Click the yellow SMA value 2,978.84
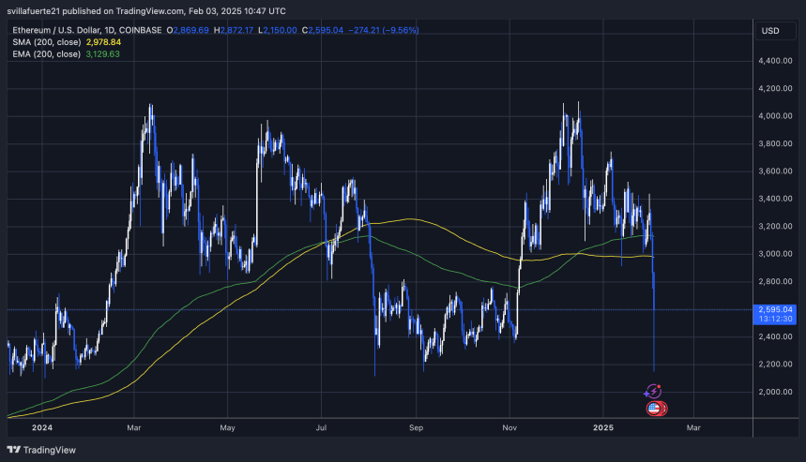This screenshot has height=462, width=806. click(102, 42)
